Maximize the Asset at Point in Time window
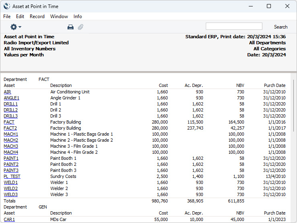The height and width of the screenshot is (223, 297). [269, 6]
